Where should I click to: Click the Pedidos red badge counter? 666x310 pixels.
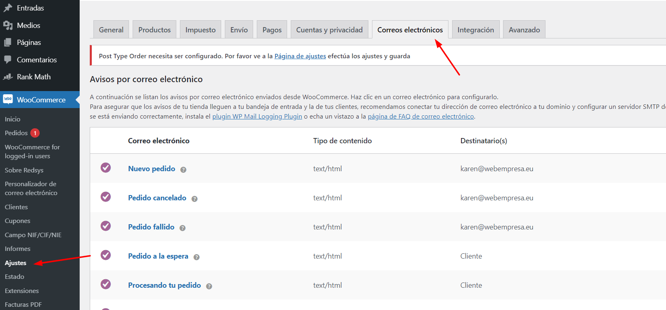point(35,133)
